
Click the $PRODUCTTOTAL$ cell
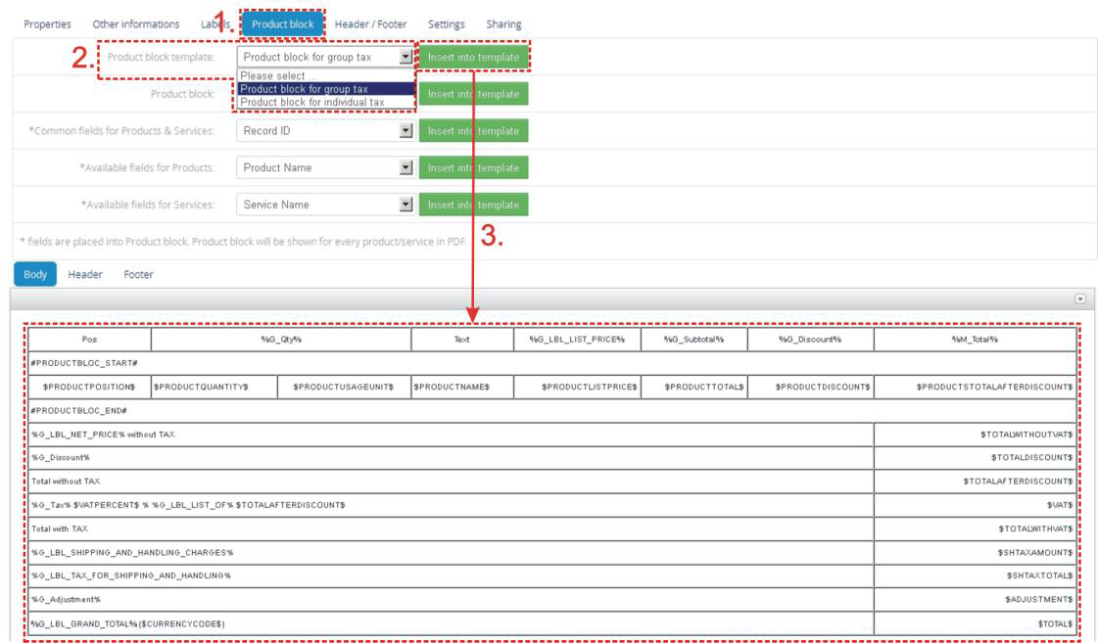coord(693,387)
